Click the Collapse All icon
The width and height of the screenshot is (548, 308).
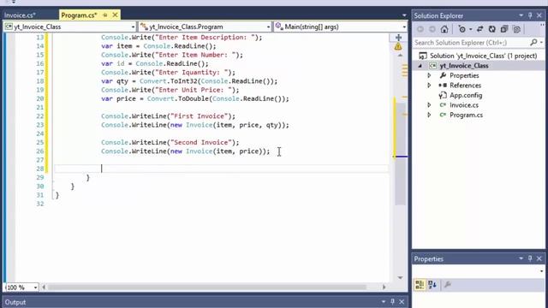point(504,29)
